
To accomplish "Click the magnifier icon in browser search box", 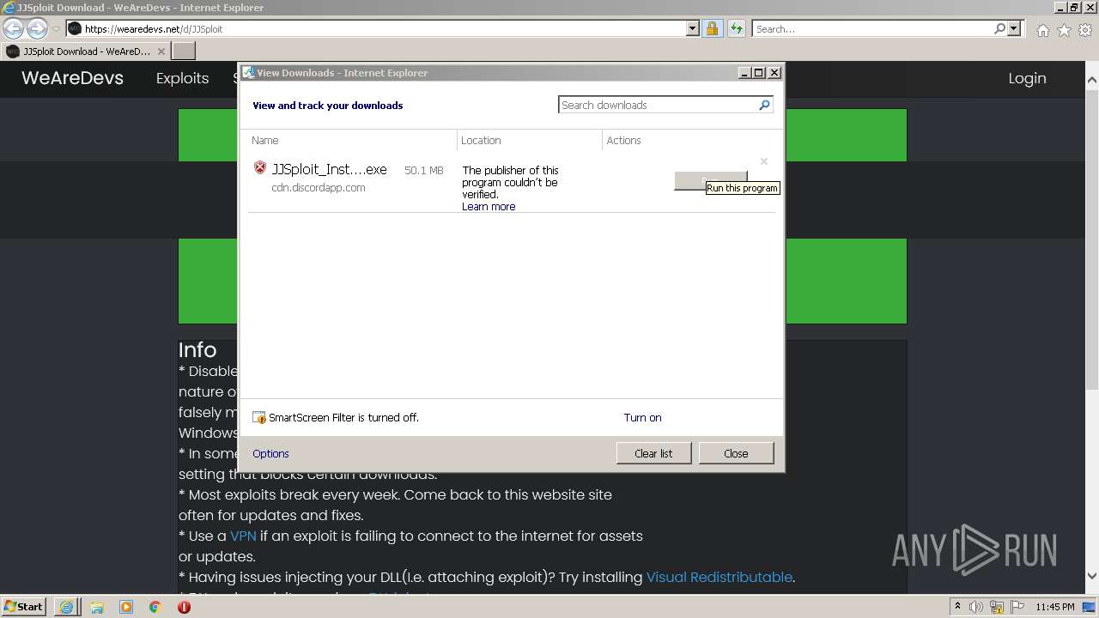I will click(999, 28).
